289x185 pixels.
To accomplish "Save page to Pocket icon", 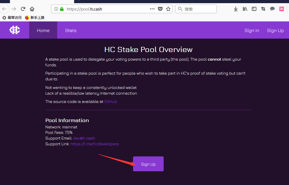I will coord(160,9).
